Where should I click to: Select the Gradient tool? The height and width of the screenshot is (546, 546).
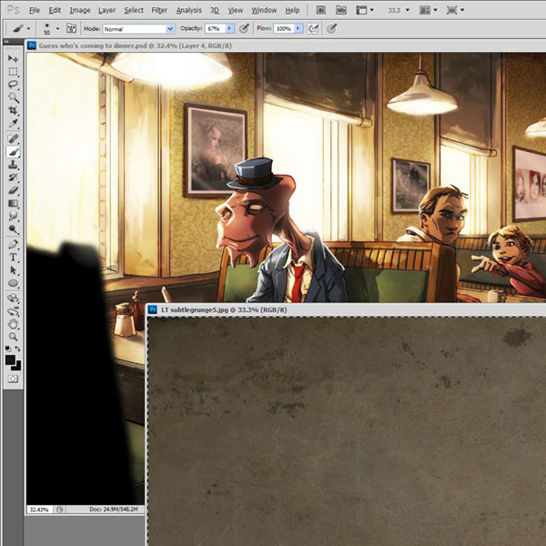click(14, 203)
